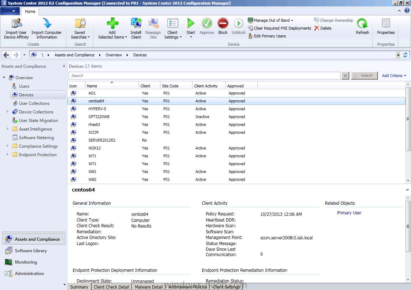
Task: Select the OPTI320W8 device row
Action: (x=236, y=117)
